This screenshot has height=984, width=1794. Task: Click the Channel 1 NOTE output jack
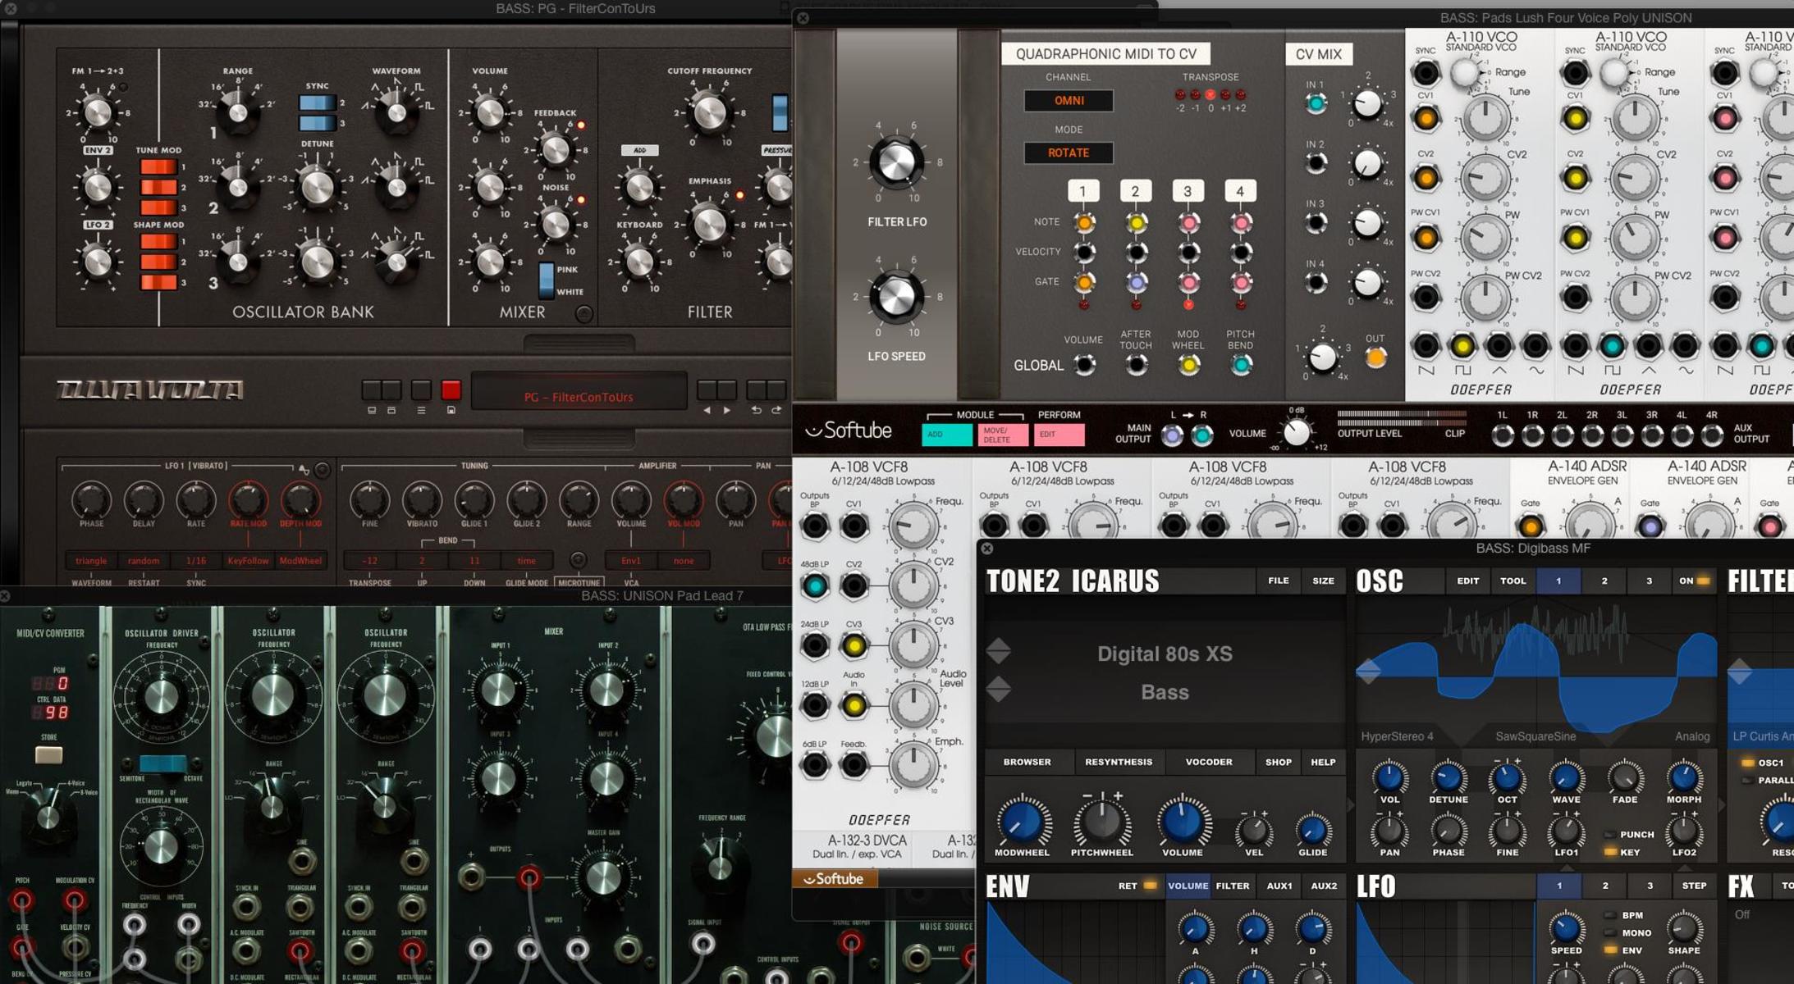1083,223
